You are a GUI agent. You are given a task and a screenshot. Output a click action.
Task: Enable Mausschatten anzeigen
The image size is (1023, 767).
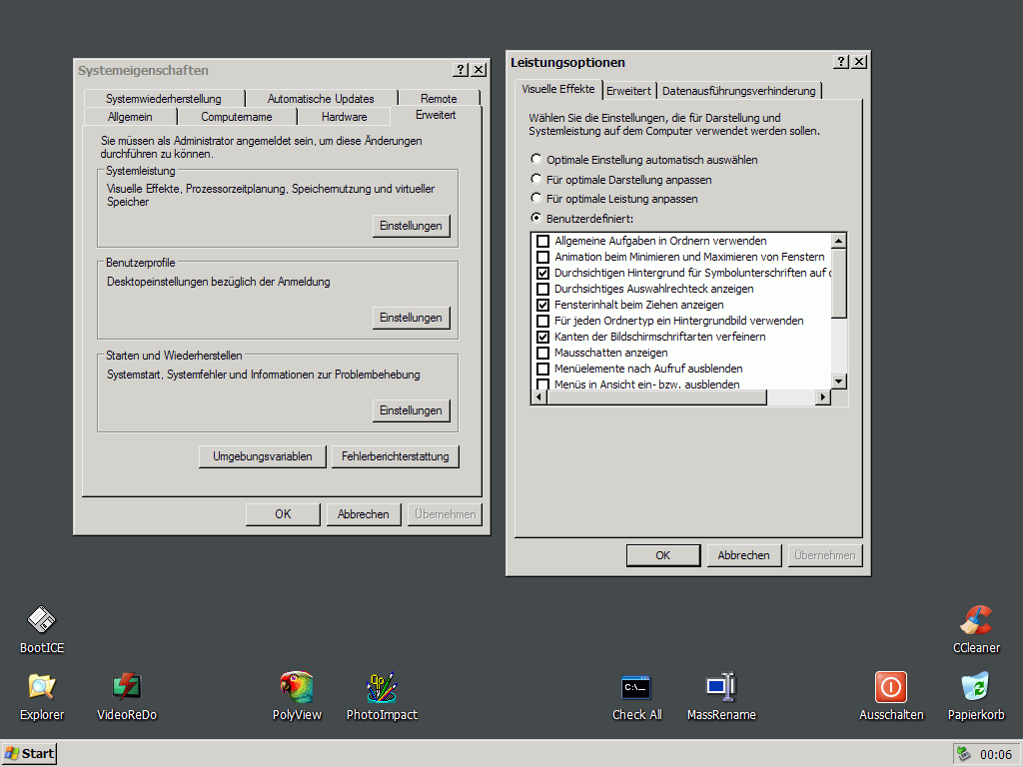click(544, 353)
